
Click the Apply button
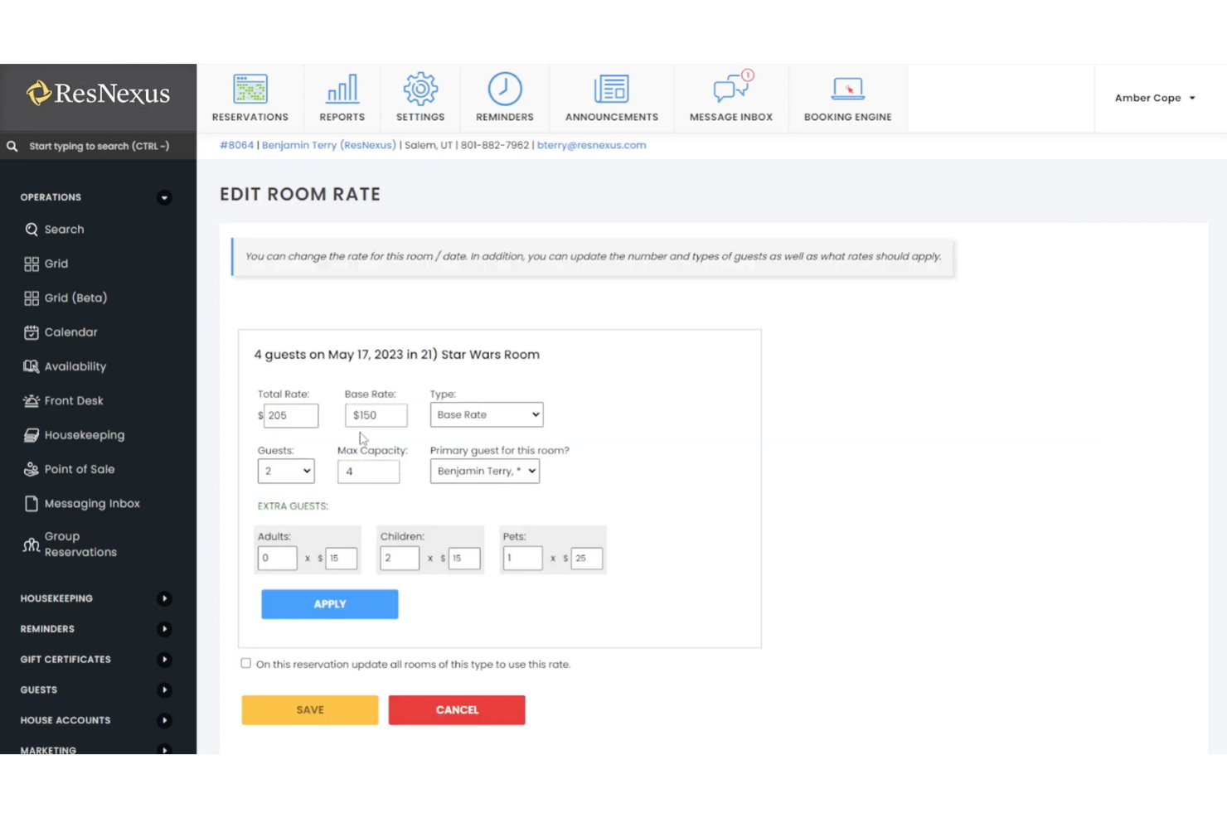tap(329, 603)
